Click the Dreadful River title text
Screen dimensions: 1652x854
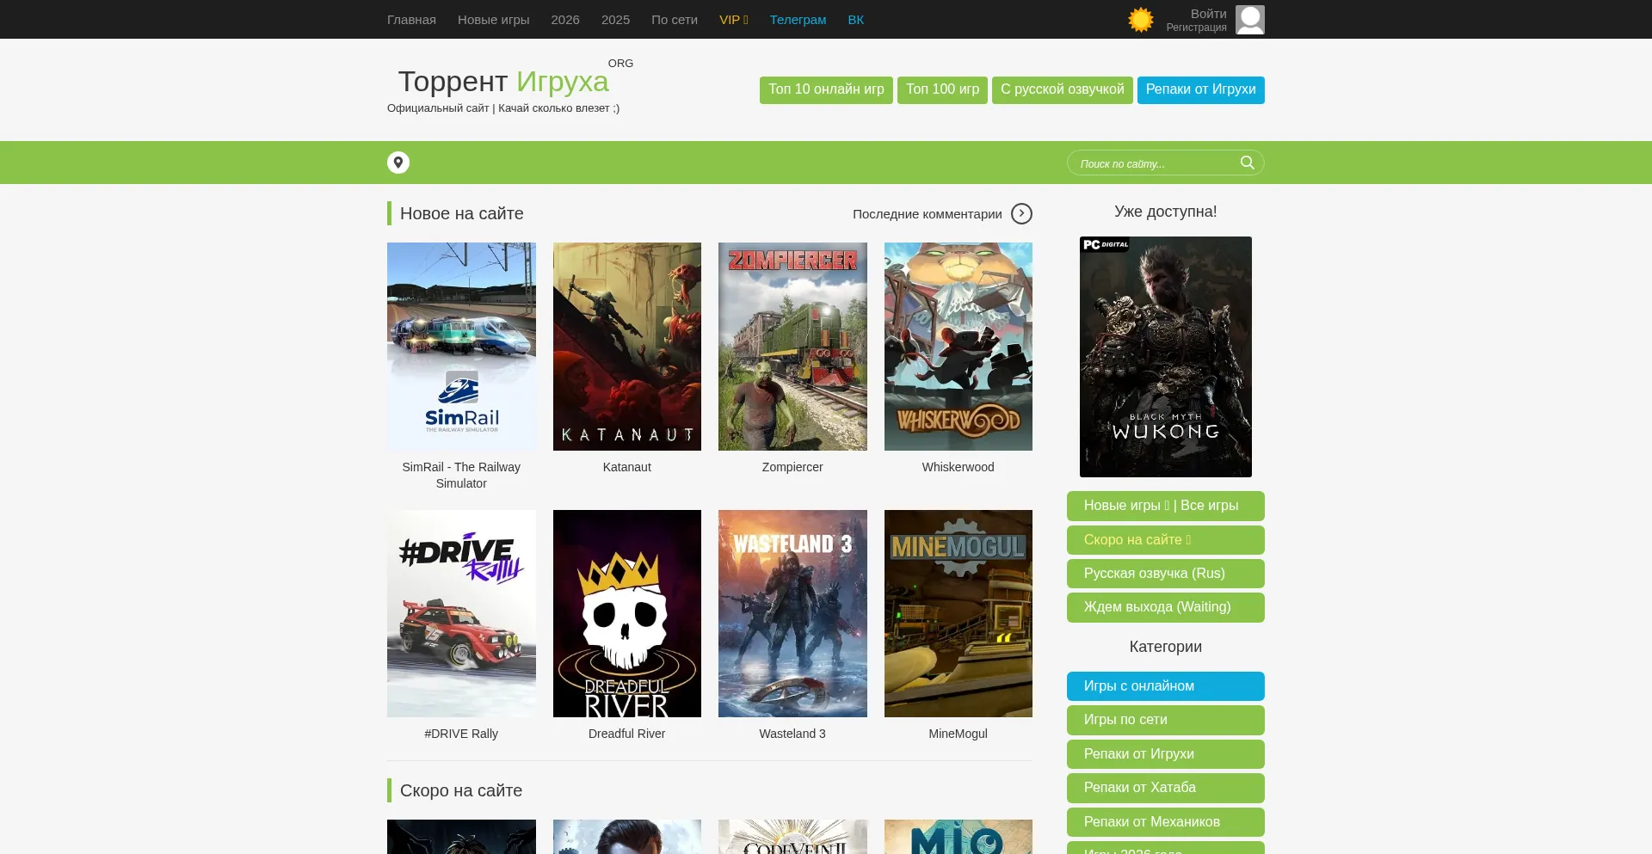(627, 734)
